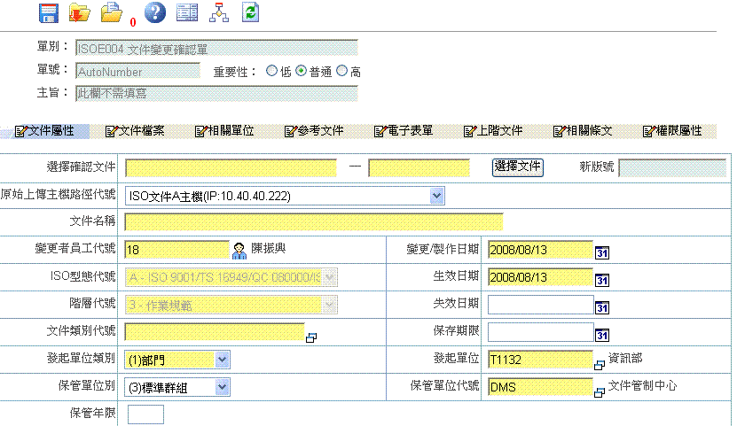The width and height of the screenshot is (737, 426).
Task: Switch to the 權限屬性 tab
Action: point(672,131)
